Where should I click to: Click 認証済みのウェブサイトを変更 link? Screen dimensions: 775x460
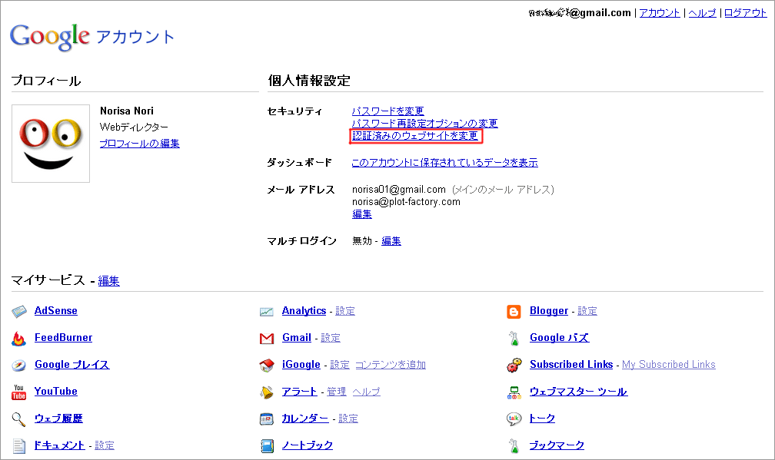pos(415,136)
